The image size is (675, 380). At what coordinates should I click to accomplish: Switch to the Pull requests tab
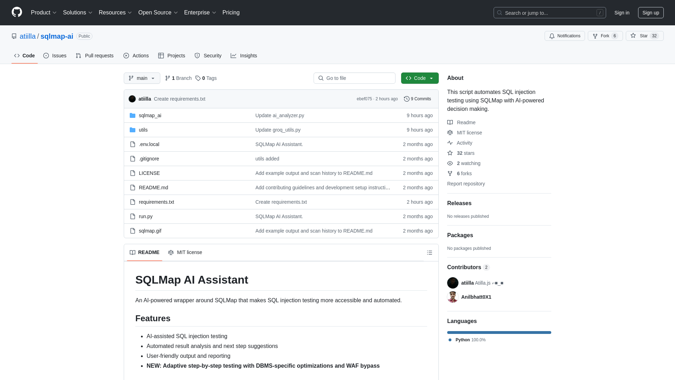[95, 56]
